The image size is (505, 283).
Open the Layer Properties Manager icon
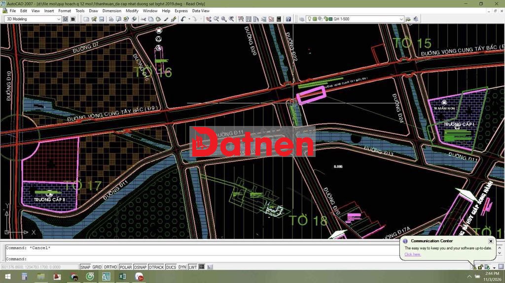point(302,19)
